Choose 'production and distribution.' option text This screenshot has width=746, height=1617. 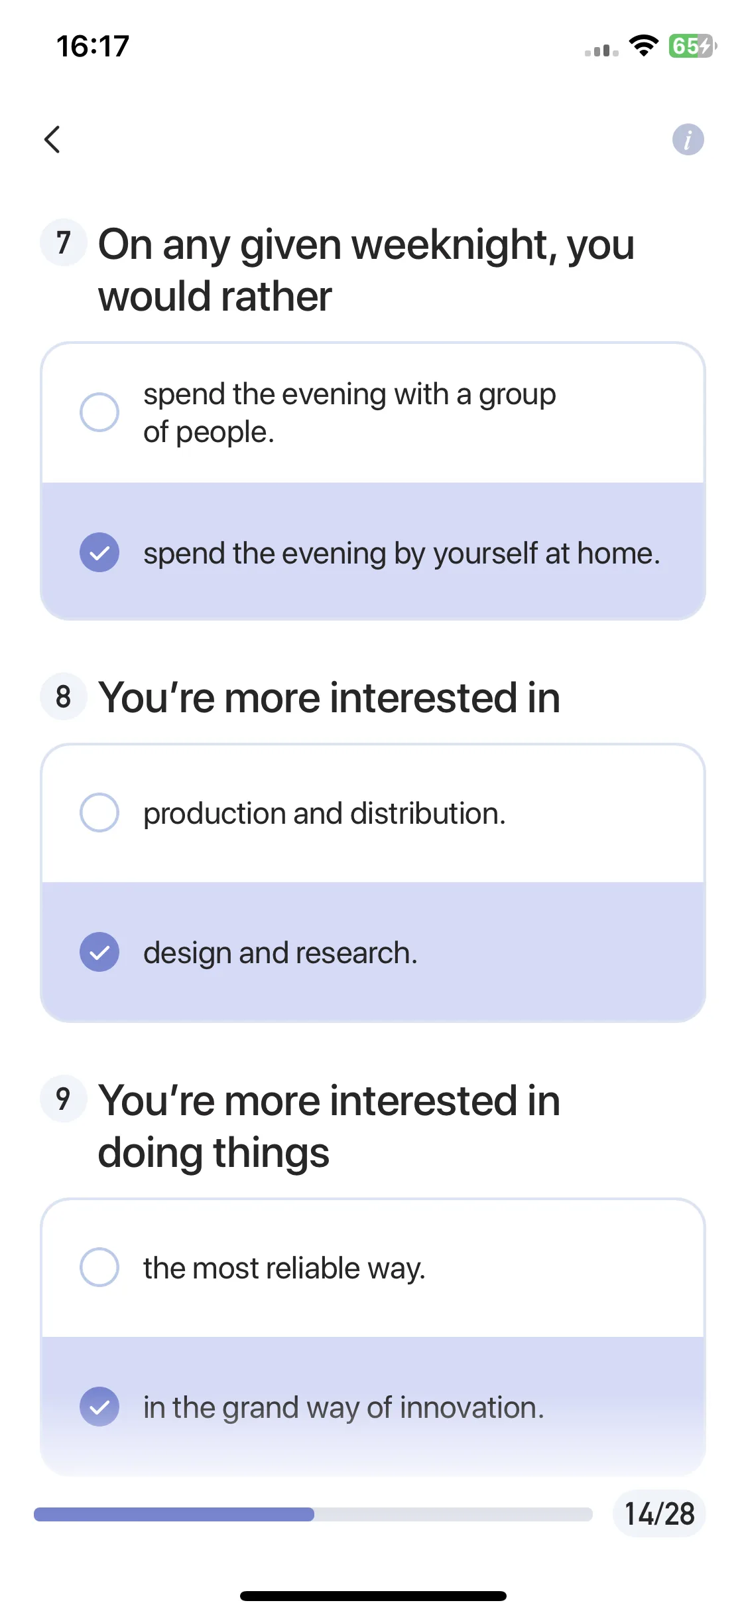coord(324,814)
